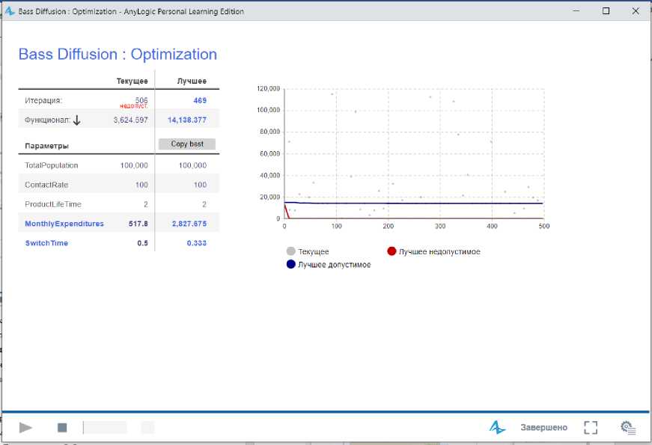Maximize the AnyLogic window
Screen dimensions: 652x445
(606, 11)
